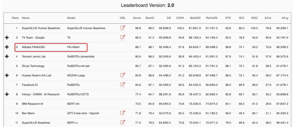Click the RoBERTa (ensemble) model cell

81,56
